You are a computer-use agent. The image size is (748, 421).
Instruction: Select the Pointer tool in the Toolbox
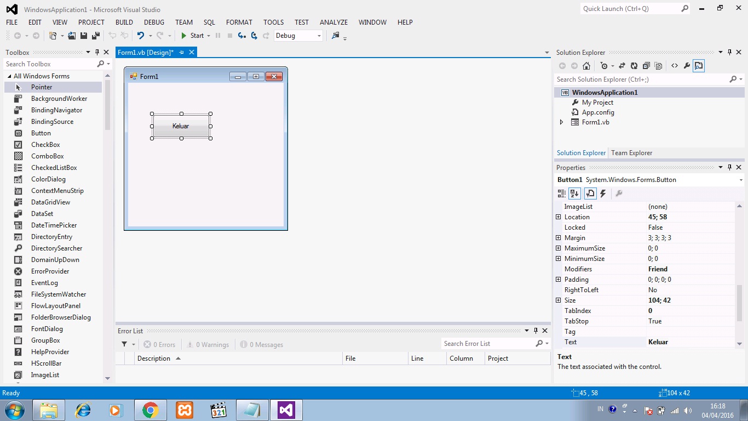point(41,87)
